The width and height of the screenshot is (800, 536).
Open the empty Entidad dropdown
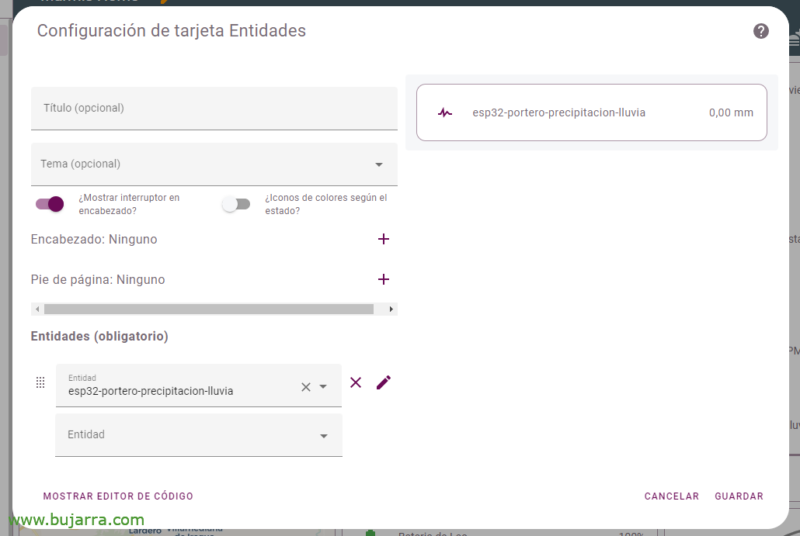click(x=324, y=436)
